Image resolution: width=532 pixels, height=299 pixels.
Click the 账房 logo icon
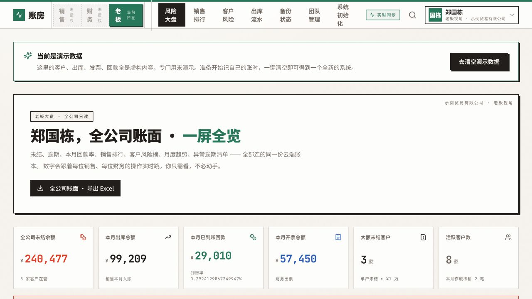(19, 15)
